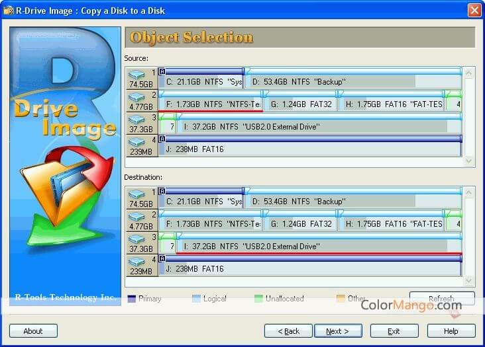The height and width of the screenshot is (347, 485).
Task: Choose source partition C: 21.1GB NTFS
Action: tap(201, 79)
